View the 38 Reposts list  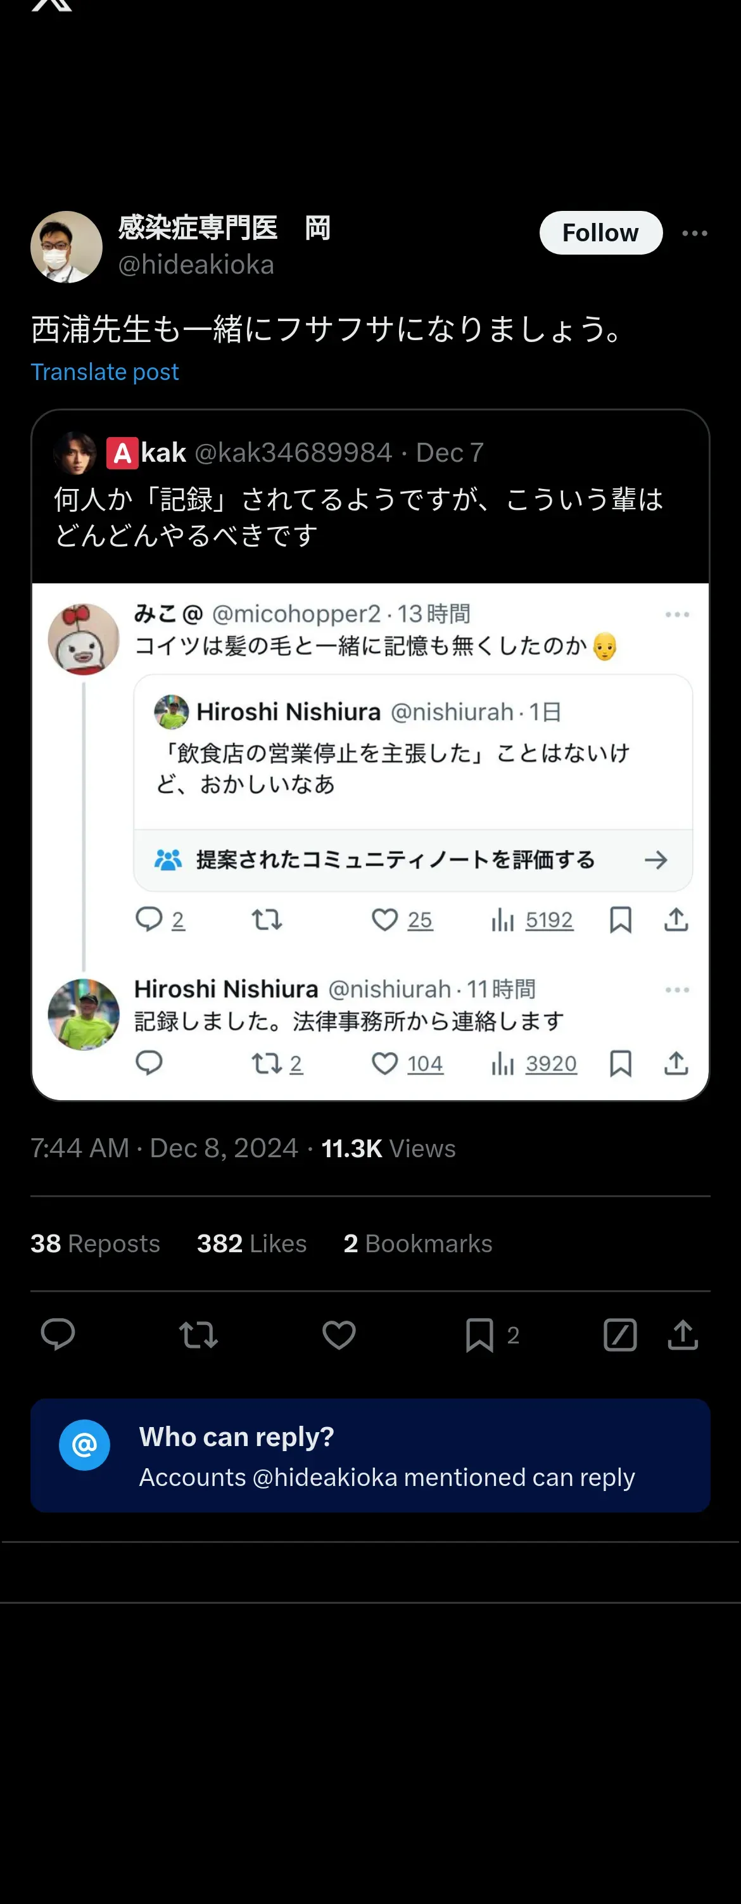[x=95, y=1243]
